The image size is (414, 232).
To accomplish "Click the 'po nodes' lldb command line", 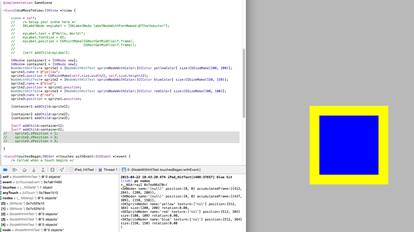I will coord(135,181).
